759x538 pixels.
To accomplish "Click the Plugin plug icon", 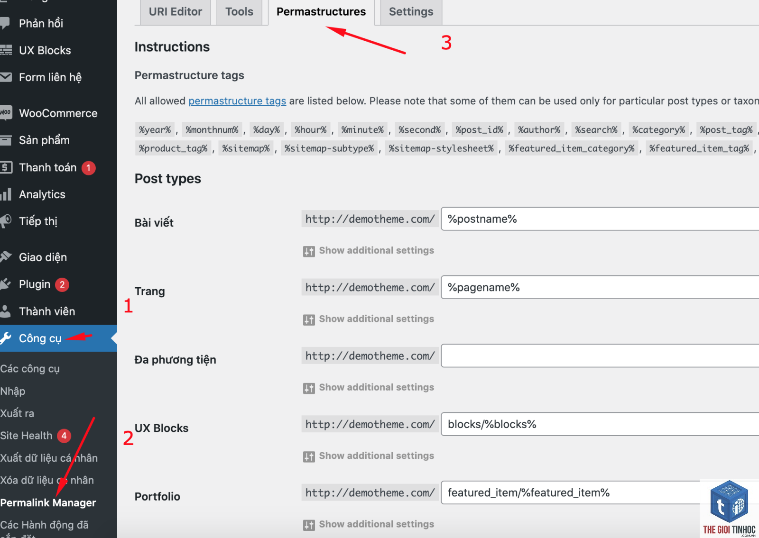I will pos(6,284).
